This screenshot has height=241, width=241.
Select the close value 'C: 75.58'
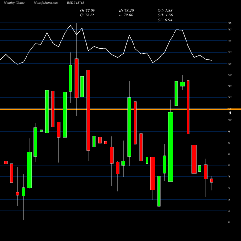tap(87, 15)
